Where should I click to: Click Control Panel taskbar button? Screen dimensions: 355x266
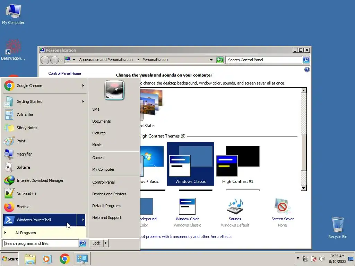[82, 259]
